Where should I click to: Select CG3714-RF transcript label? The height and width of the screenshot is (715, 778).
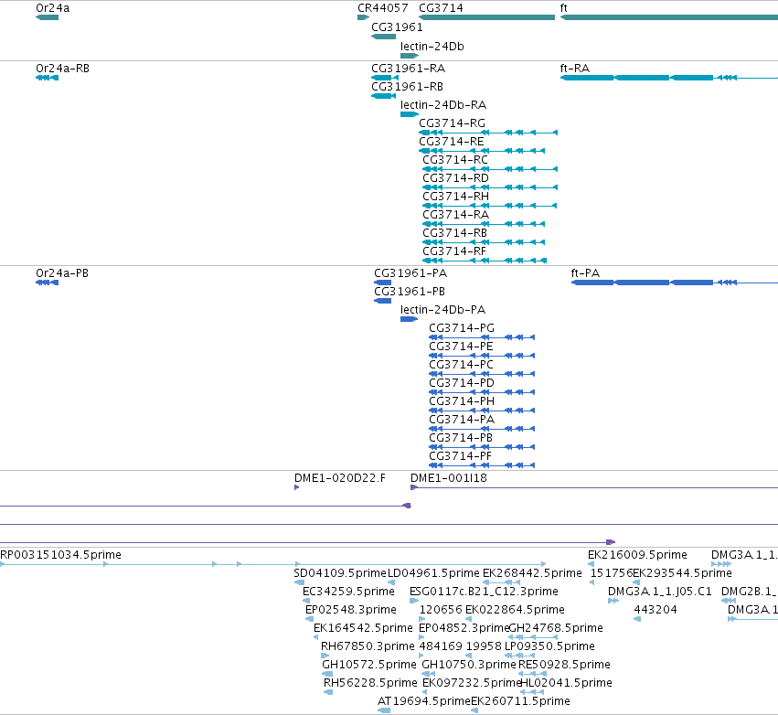click(x=454, y=252)
